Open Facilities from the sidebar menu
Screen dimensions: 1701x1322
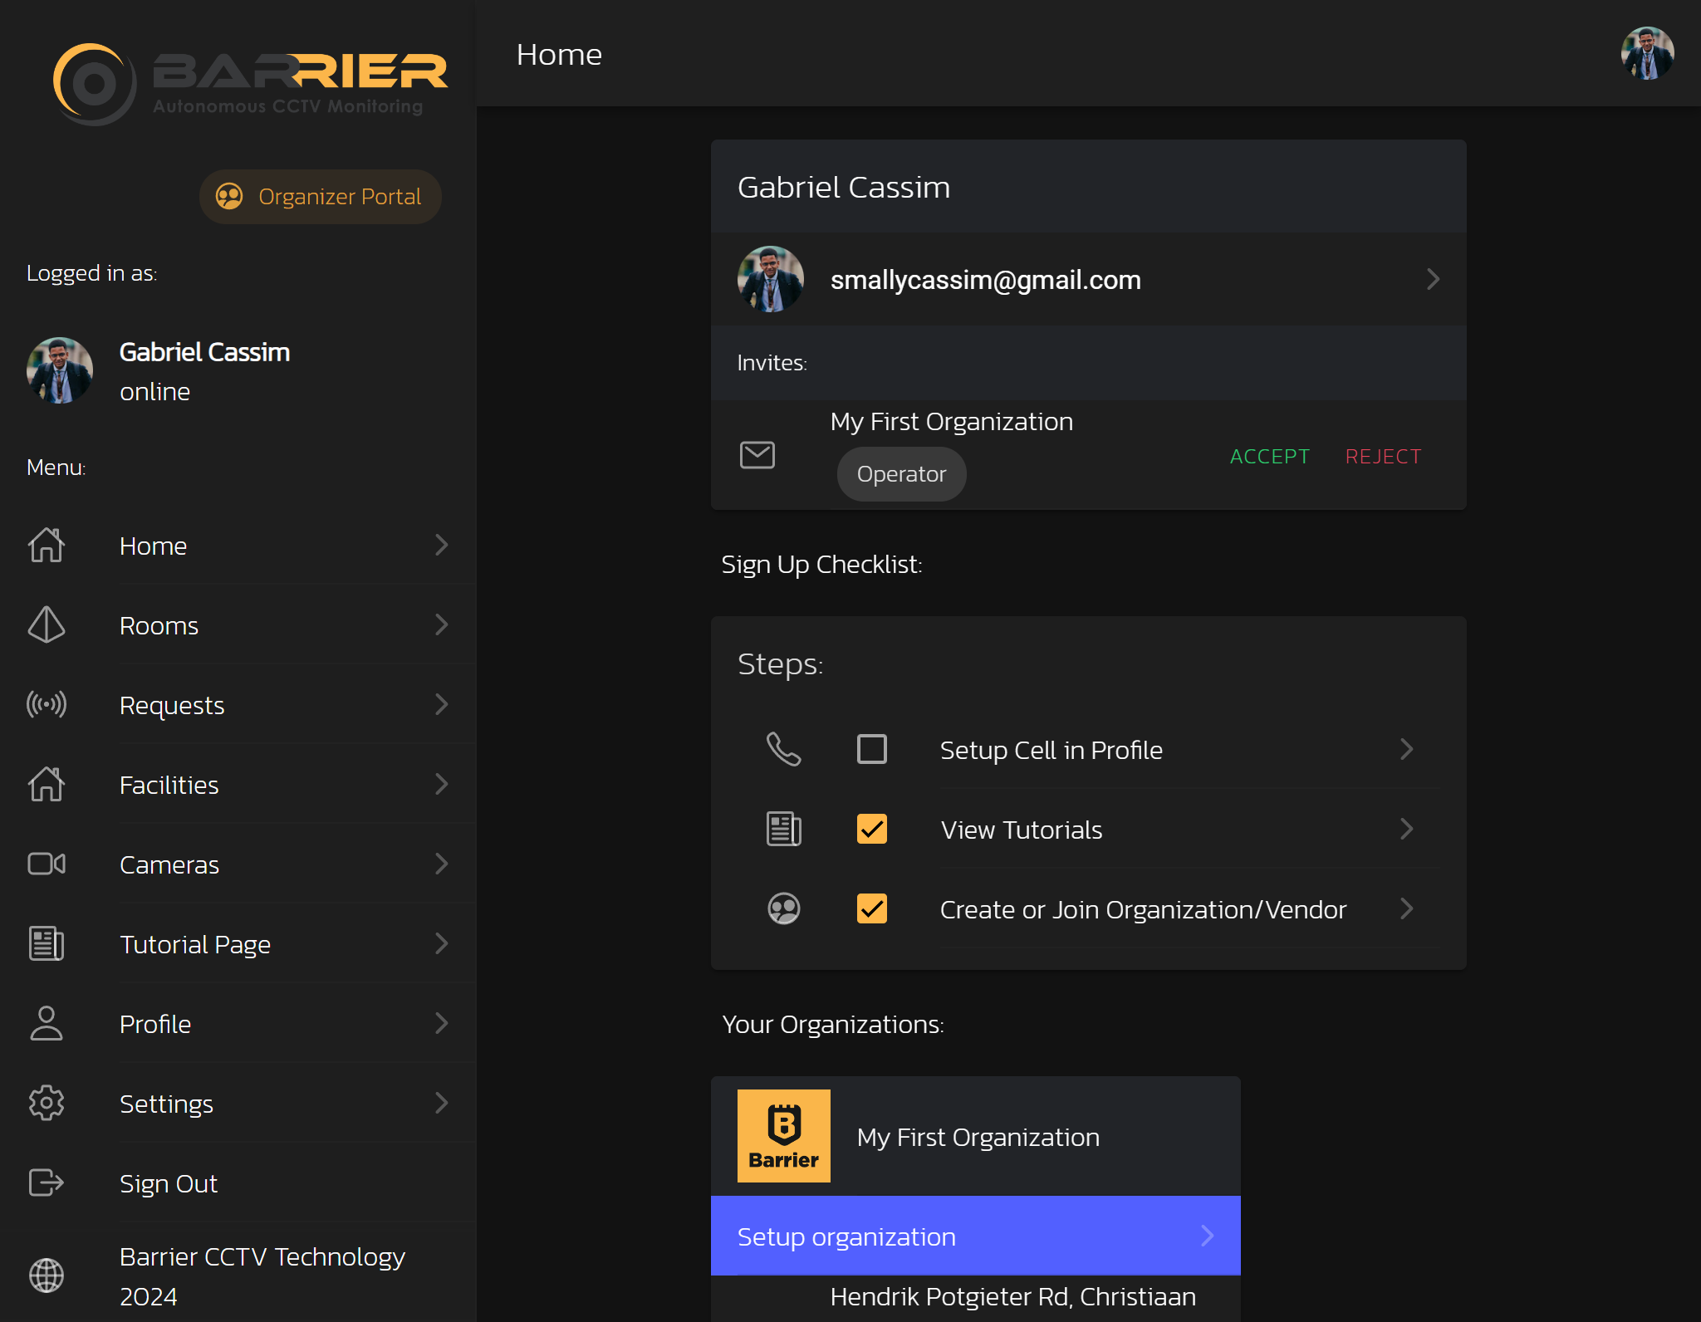click(x=169, y=785)
